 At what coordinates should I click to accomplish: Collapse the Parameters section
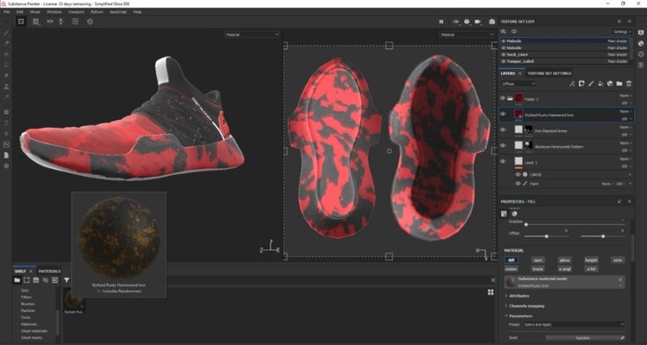click(518, 316)
